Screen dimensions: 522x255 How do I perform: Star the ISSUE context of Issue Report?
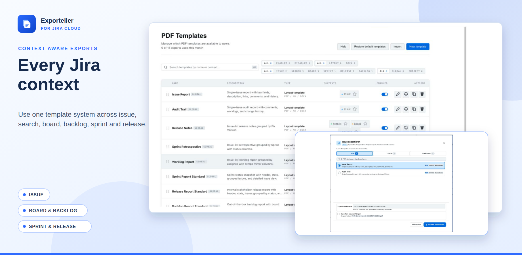[x=355, y=94]
